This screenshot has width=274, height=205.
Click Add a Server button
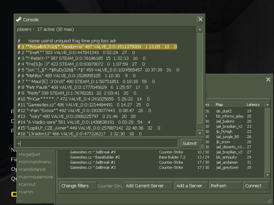tap(191, 186)
